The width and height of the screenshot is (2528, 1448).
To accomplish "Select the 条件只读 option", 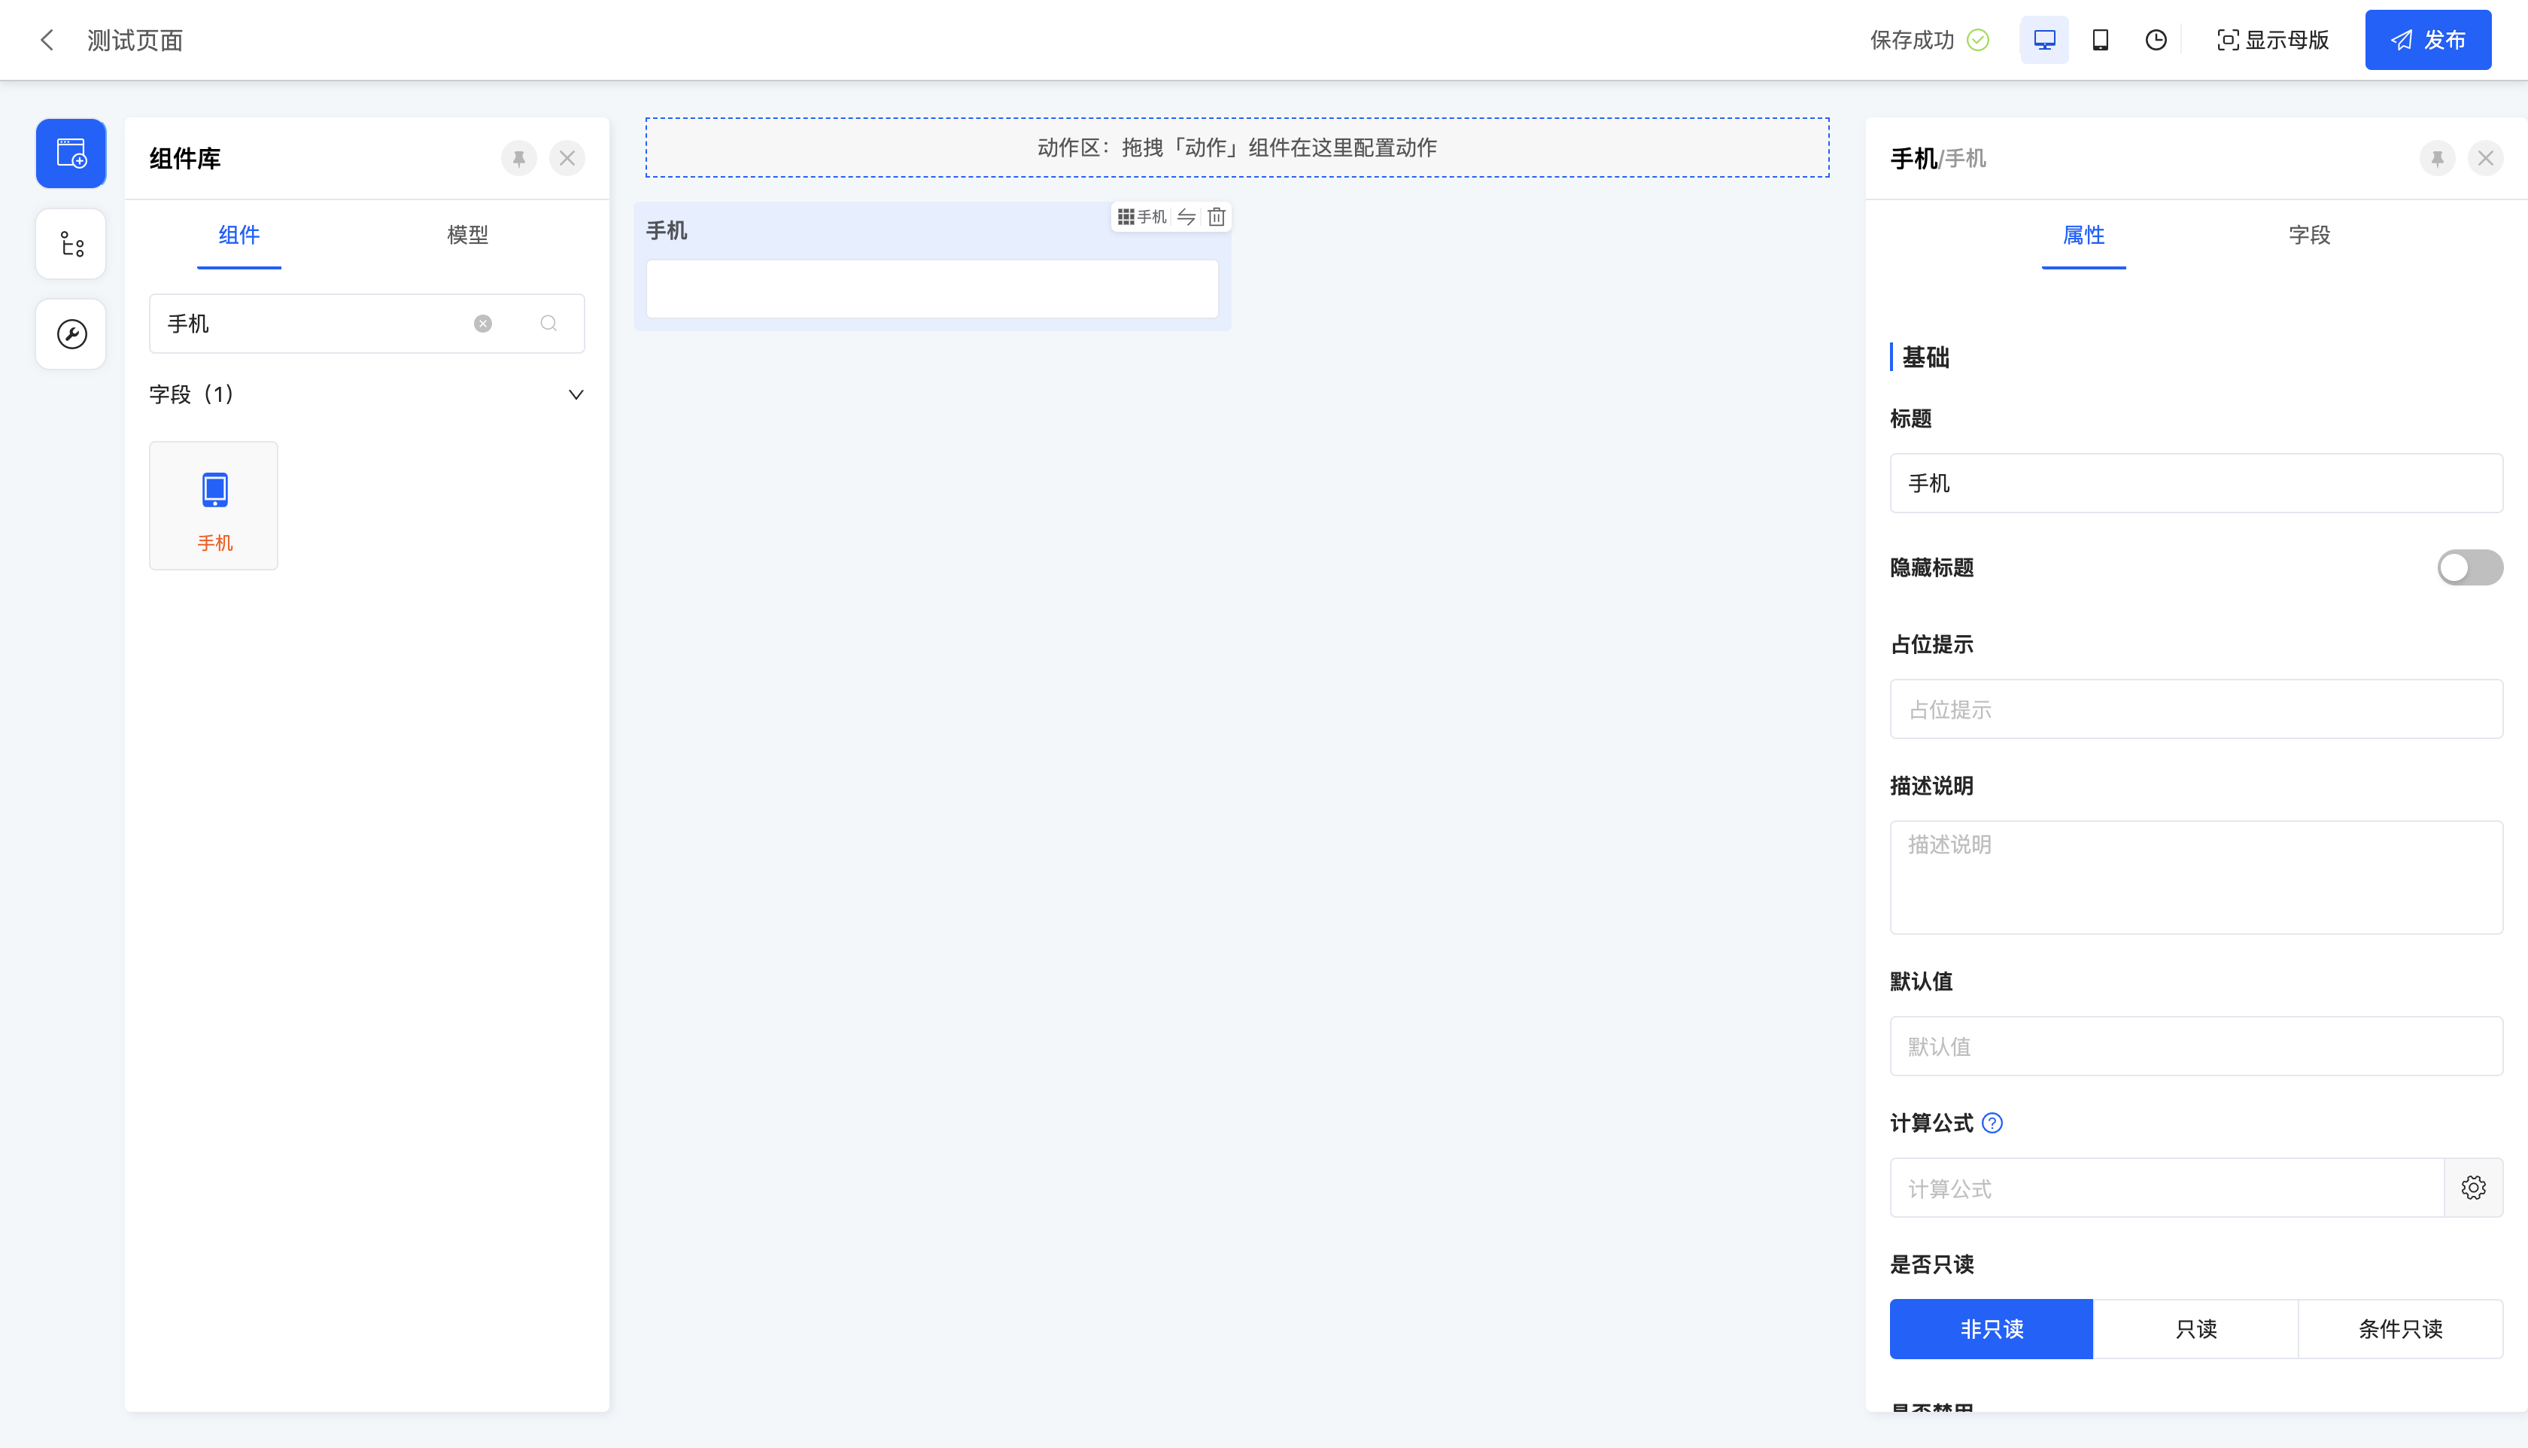I will pos(2400,1328).
